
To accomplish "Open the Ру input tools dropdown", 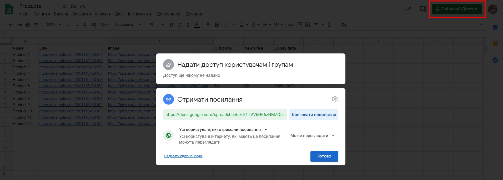I will [x=346, y=25].
